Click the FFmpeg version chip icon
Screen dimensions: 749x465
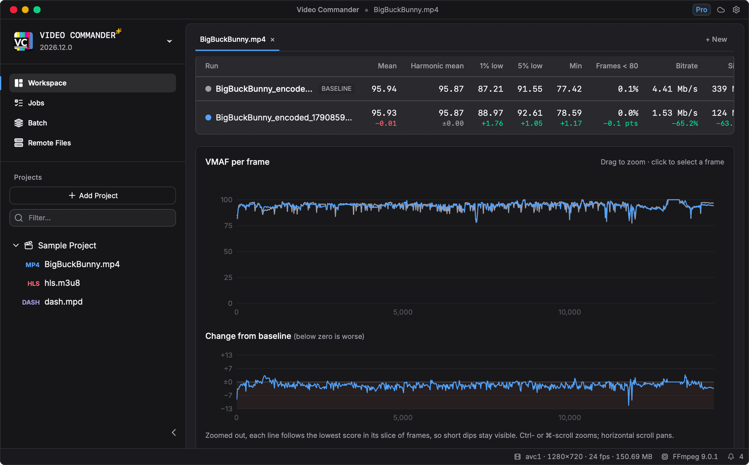[665, 456]
